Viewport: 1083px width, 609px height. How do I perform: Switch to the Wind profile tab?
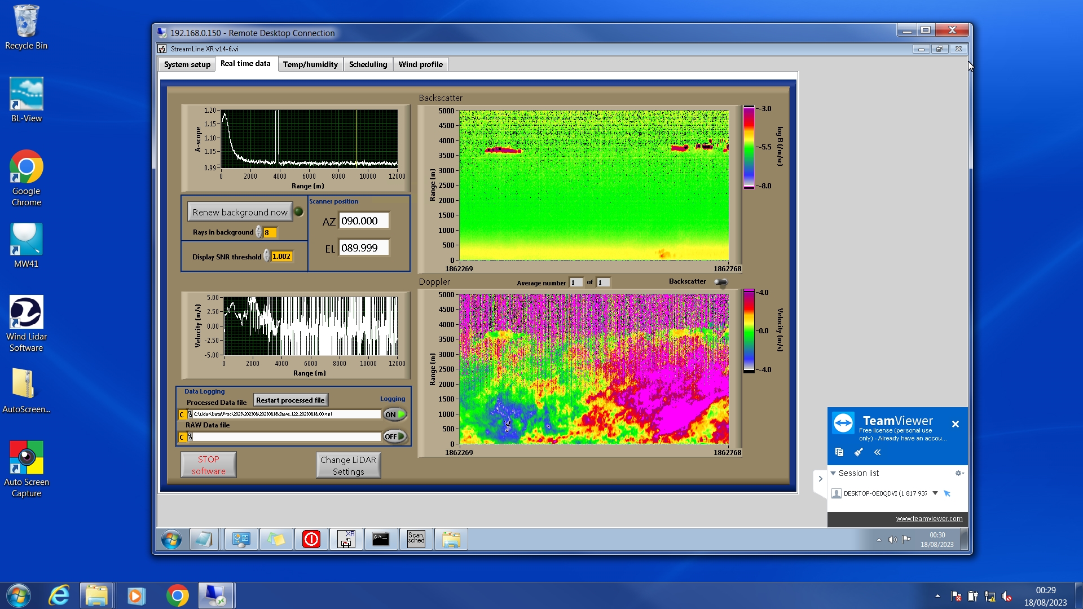tap(420, 64)
